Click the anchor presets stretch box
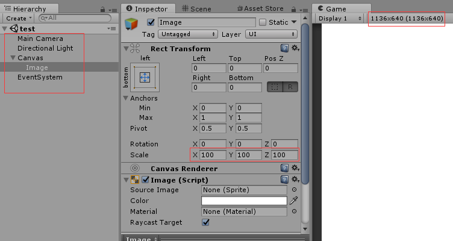The height and width of the screenshot is (241, 453). pos(145,78)
